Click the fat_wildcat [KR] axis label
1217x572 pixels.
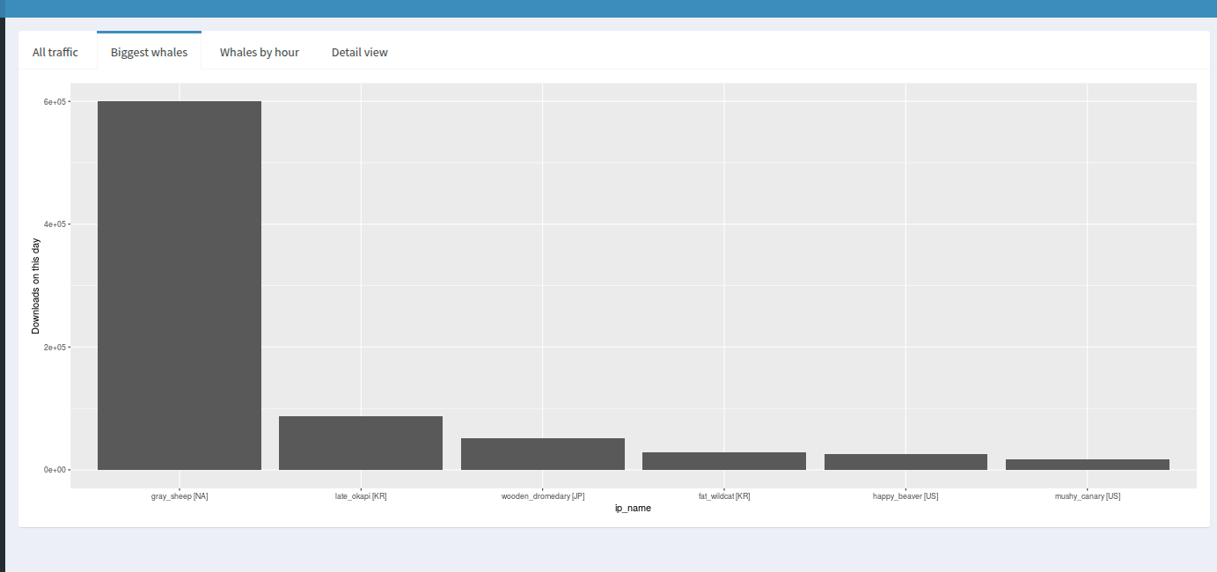point(724,496)
